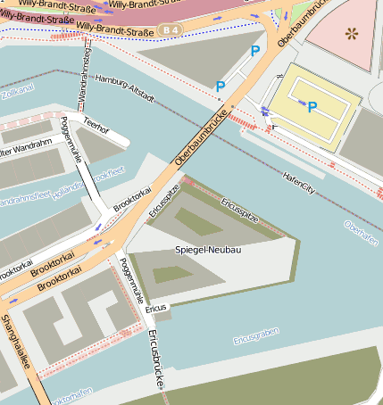
Task: Click the Zollkanal water label
Action: [18, 91]
